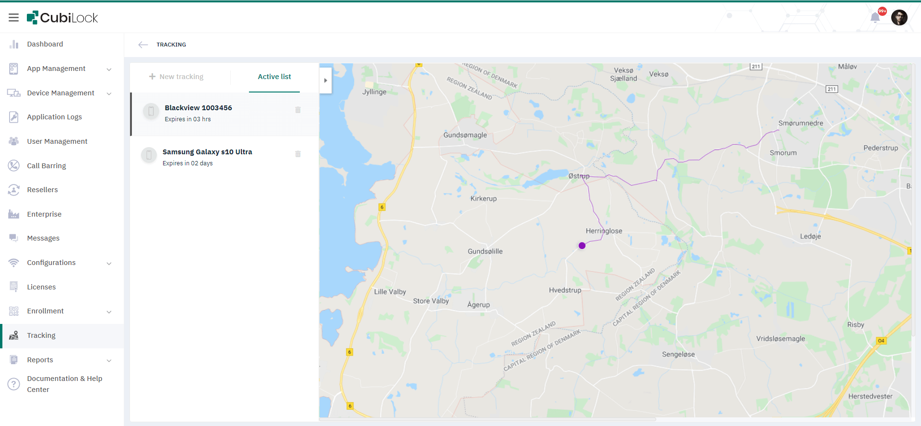Screen dimensions: 921x426
Task: Click the Dashboard chart icon
Action: (x=14, y=44)
